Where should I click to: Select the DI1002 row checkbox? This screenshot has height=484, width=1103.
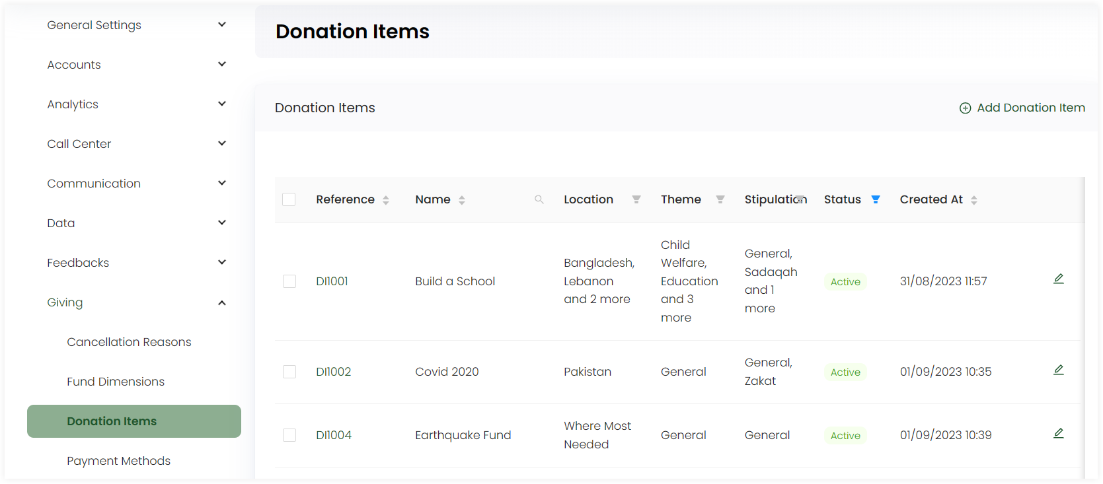coord(289,372)
